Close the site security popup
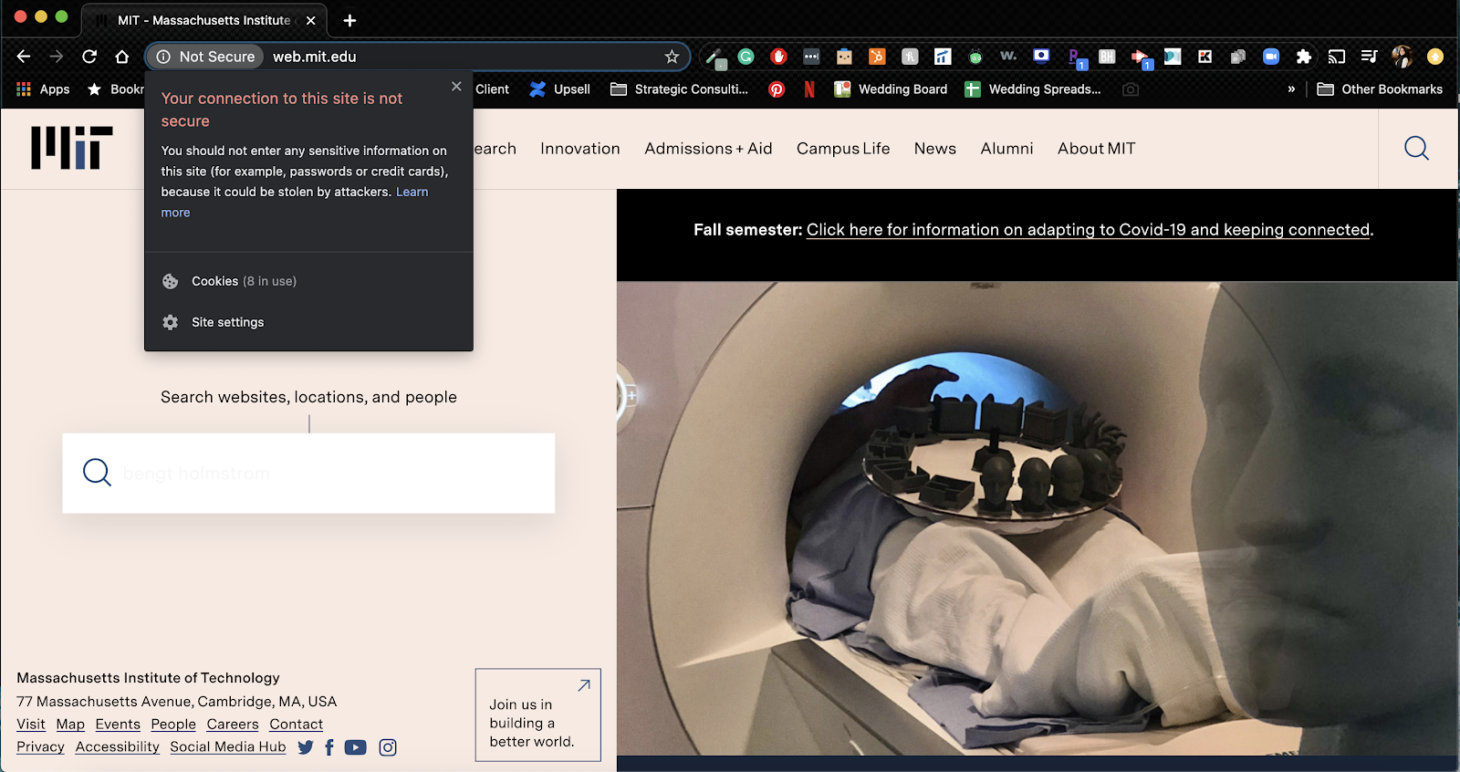Image resolution: width=1460 pixels, height=772 pixels. 456,87
